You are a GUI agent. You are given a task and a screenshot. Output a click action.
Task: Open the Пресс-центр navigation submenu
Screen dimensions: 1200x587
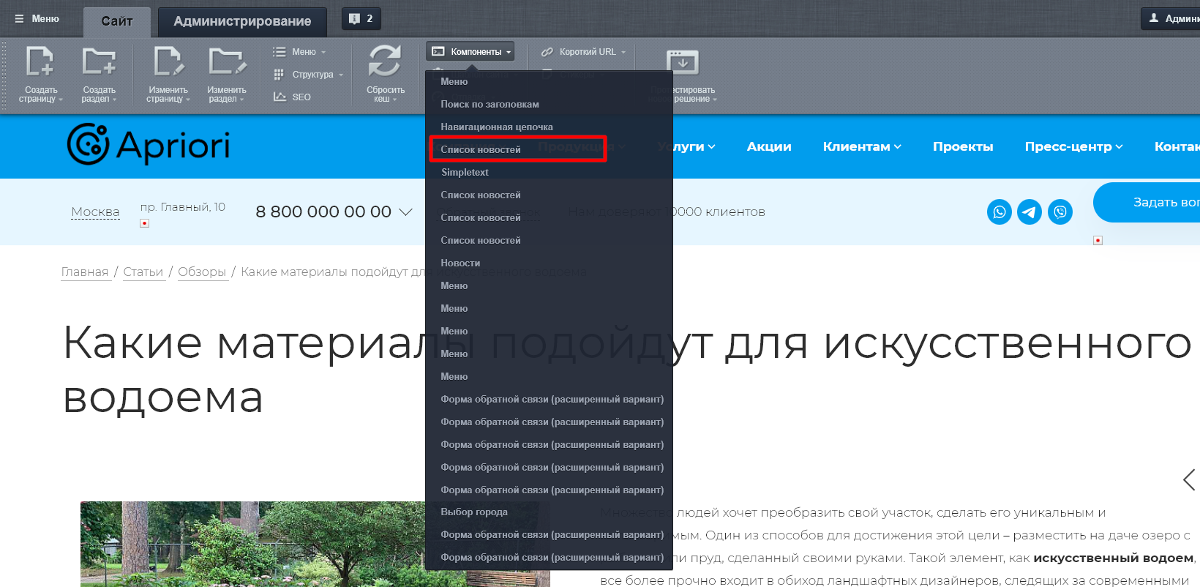(x=1073, y=146)
